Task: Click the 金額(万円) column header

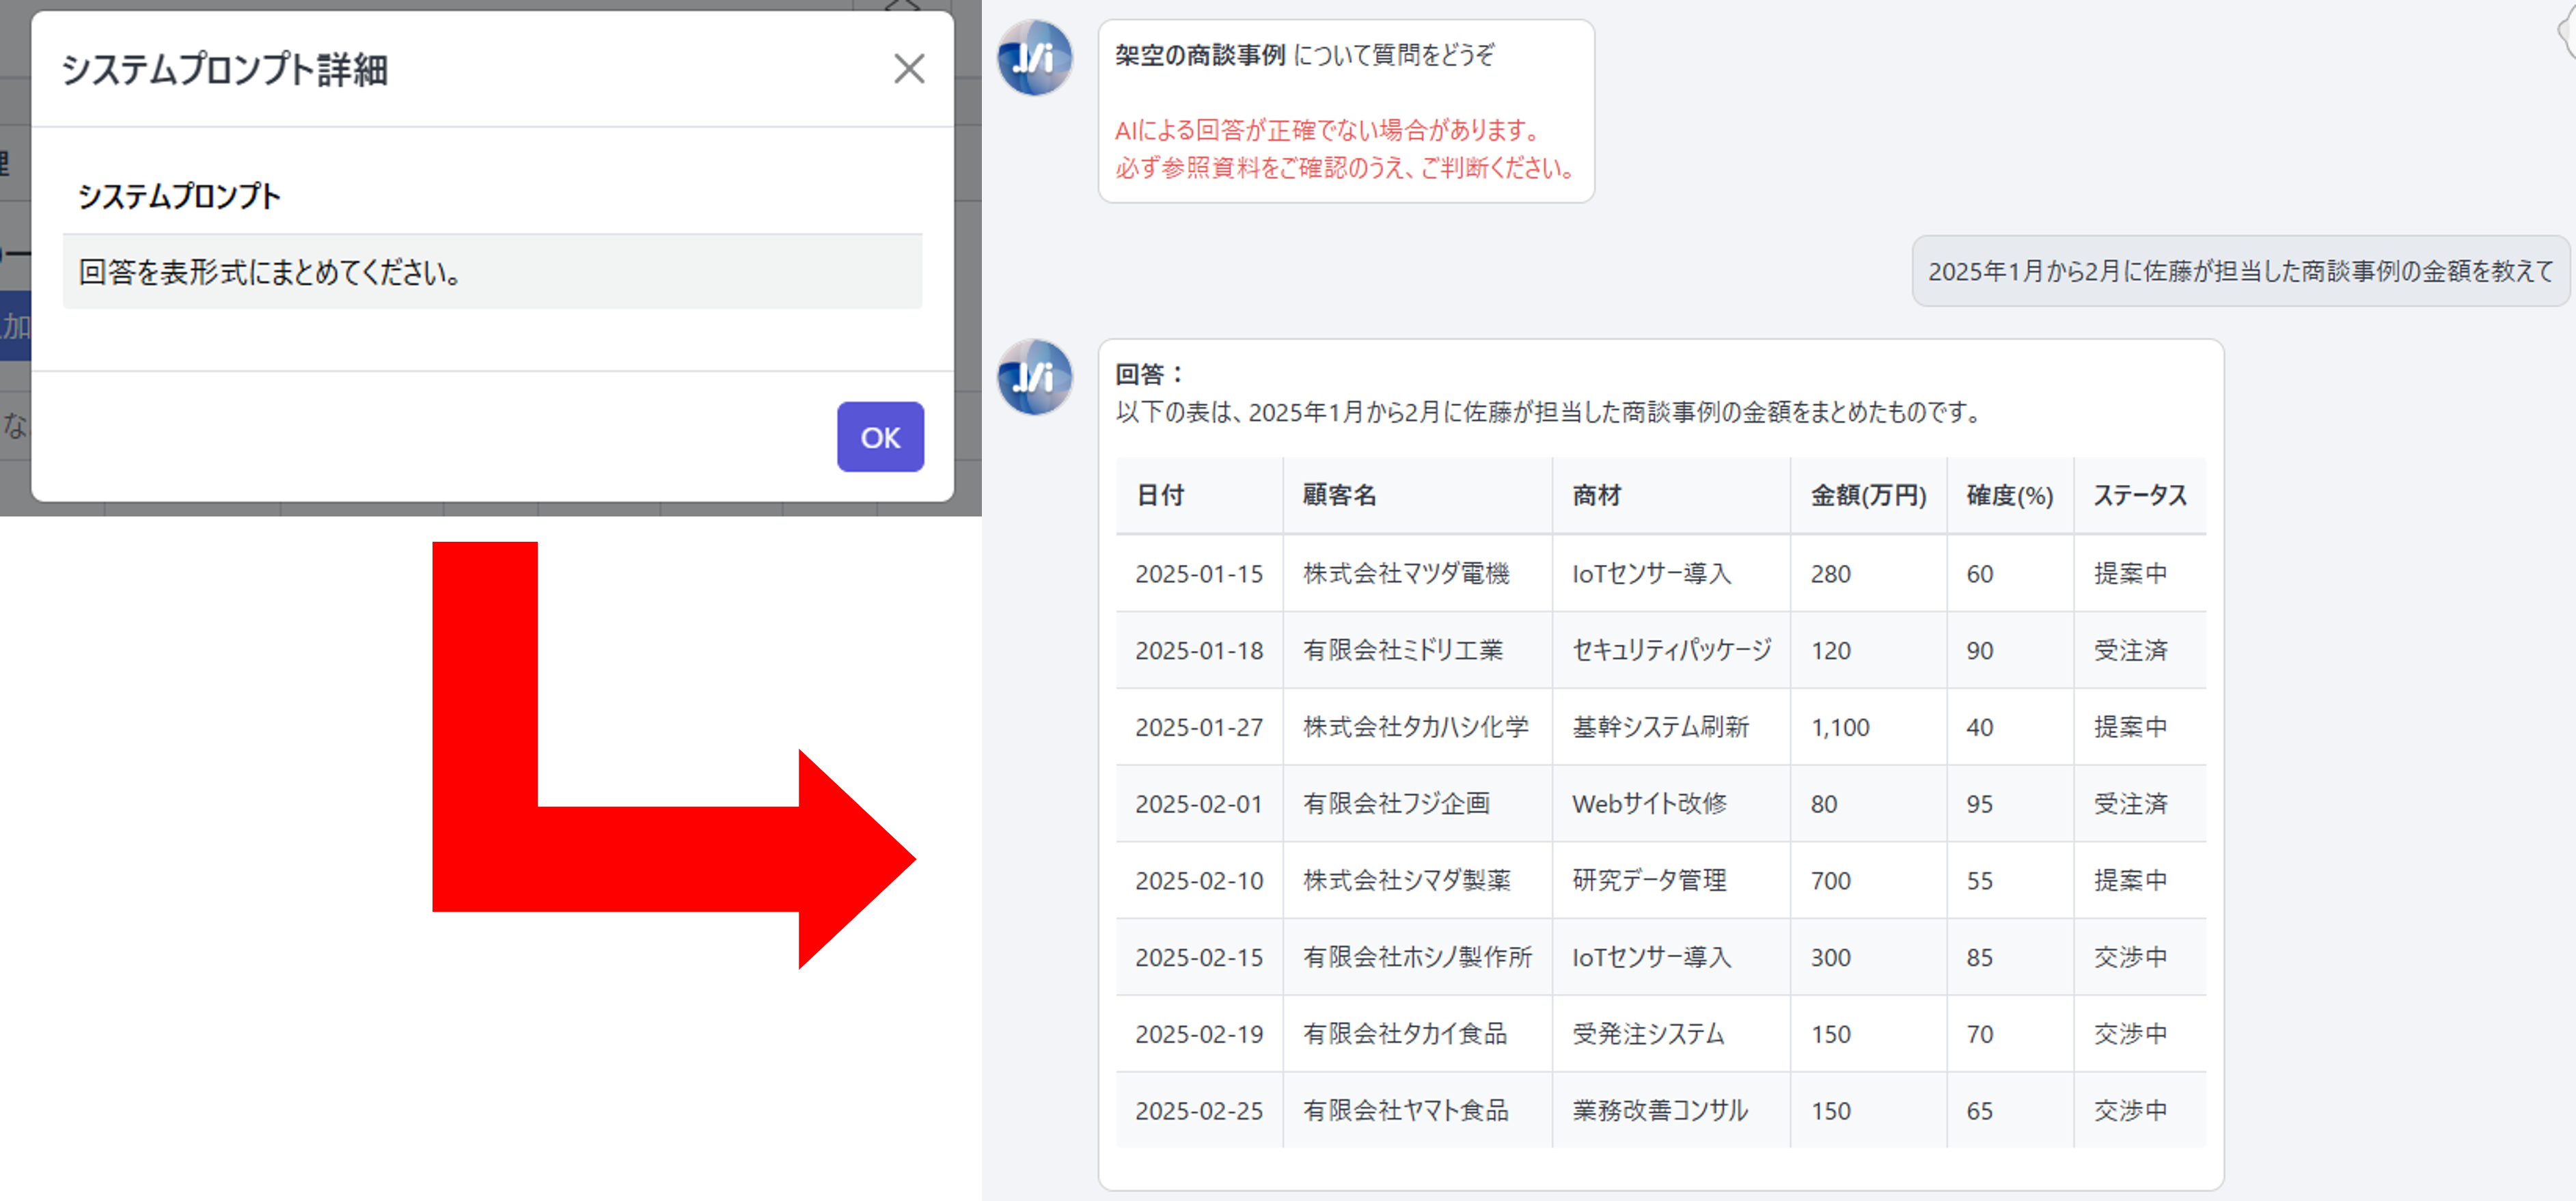Action: coord(1867,496)
